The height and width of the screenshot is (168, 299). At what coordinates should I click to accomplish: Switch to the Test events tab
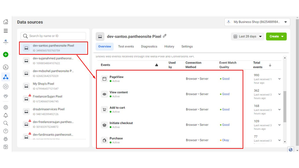(126, 46)
